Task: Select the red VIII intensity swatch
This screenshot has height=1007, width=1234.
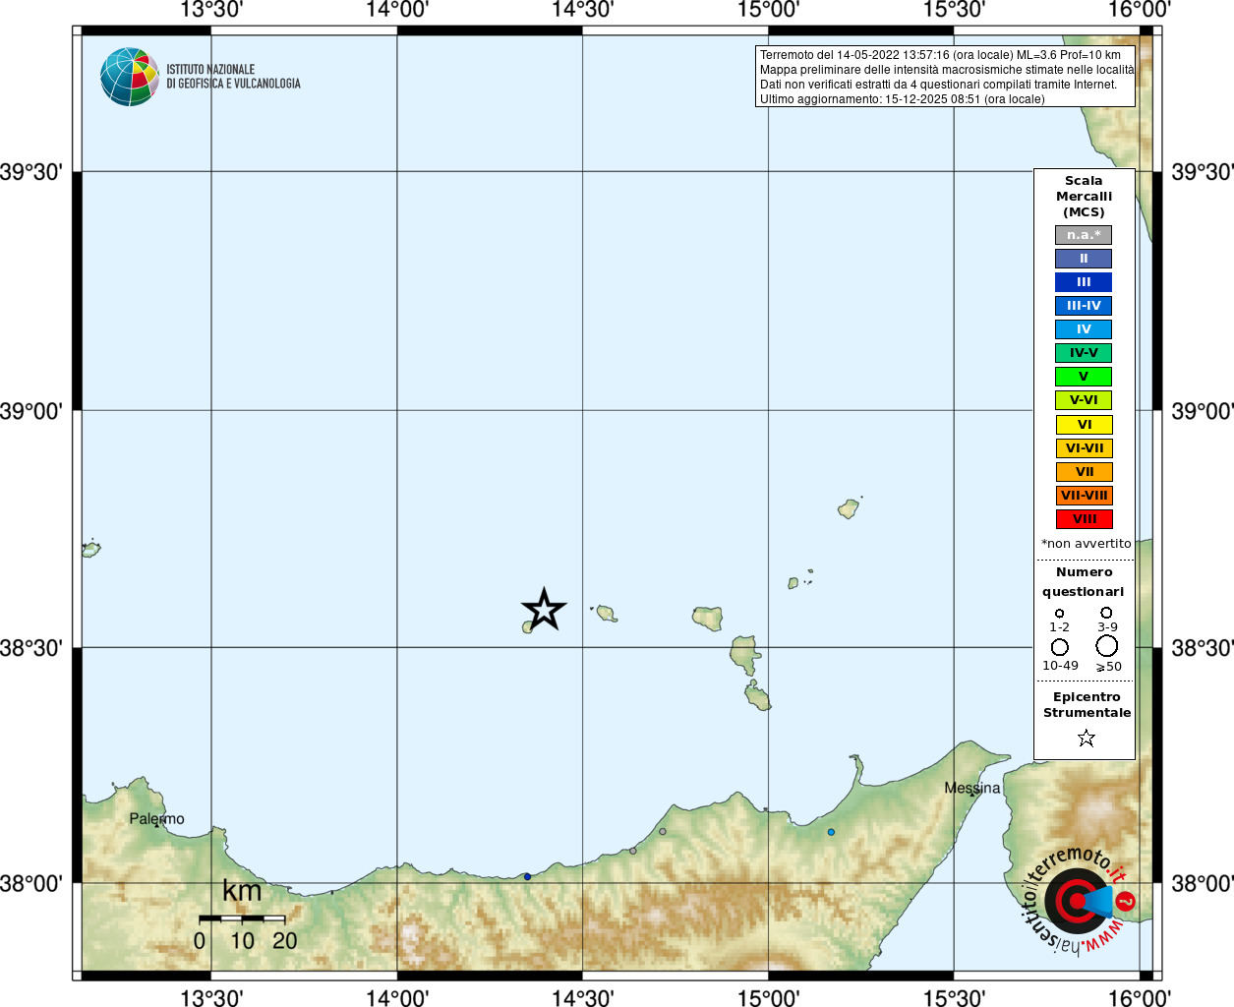Action: (x=1084, y=519)
